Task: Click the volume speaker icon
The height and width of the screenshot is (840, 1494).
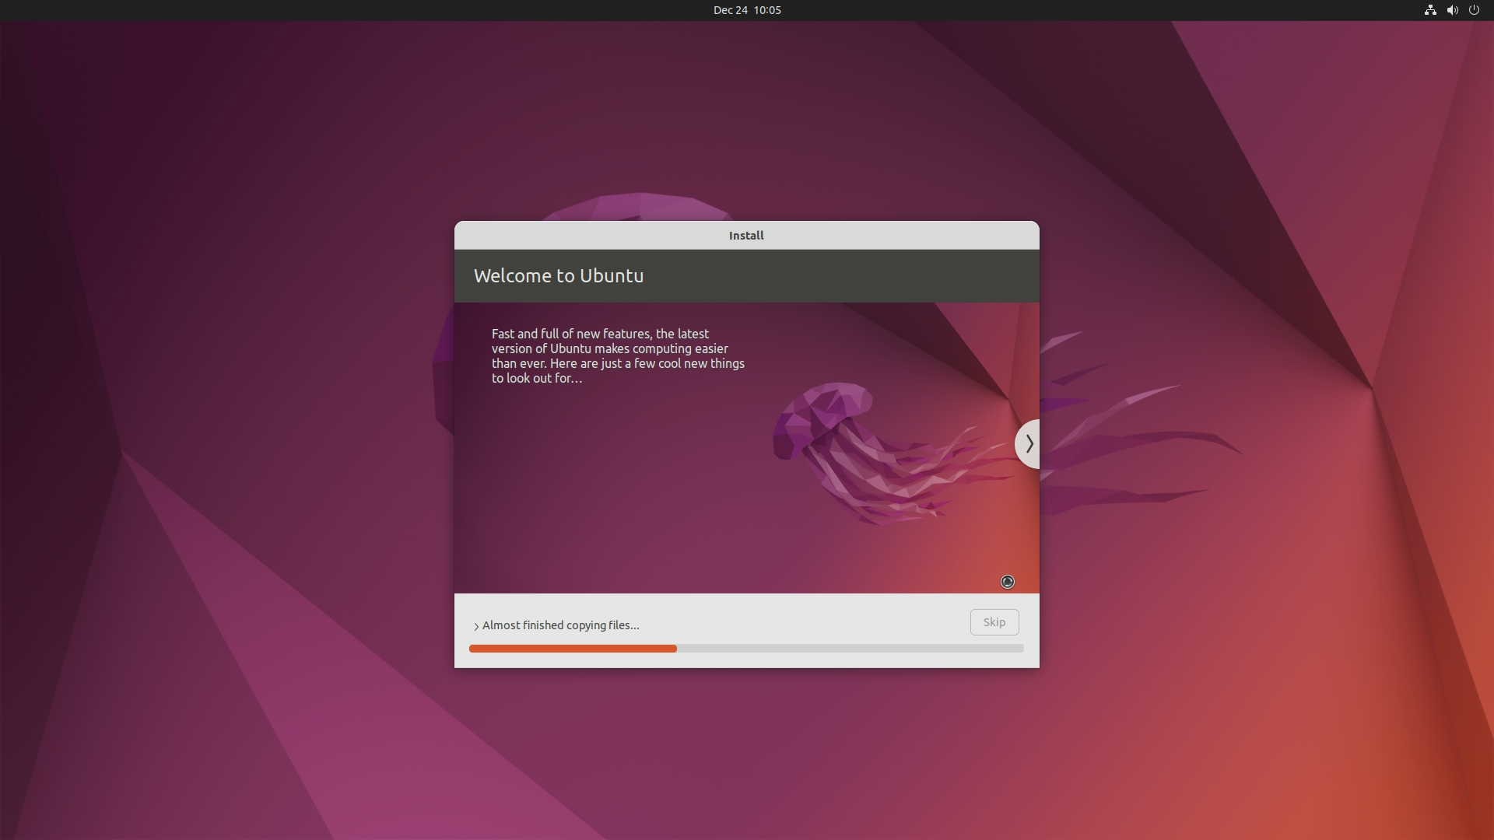Action: click(x=1452, y=10)
